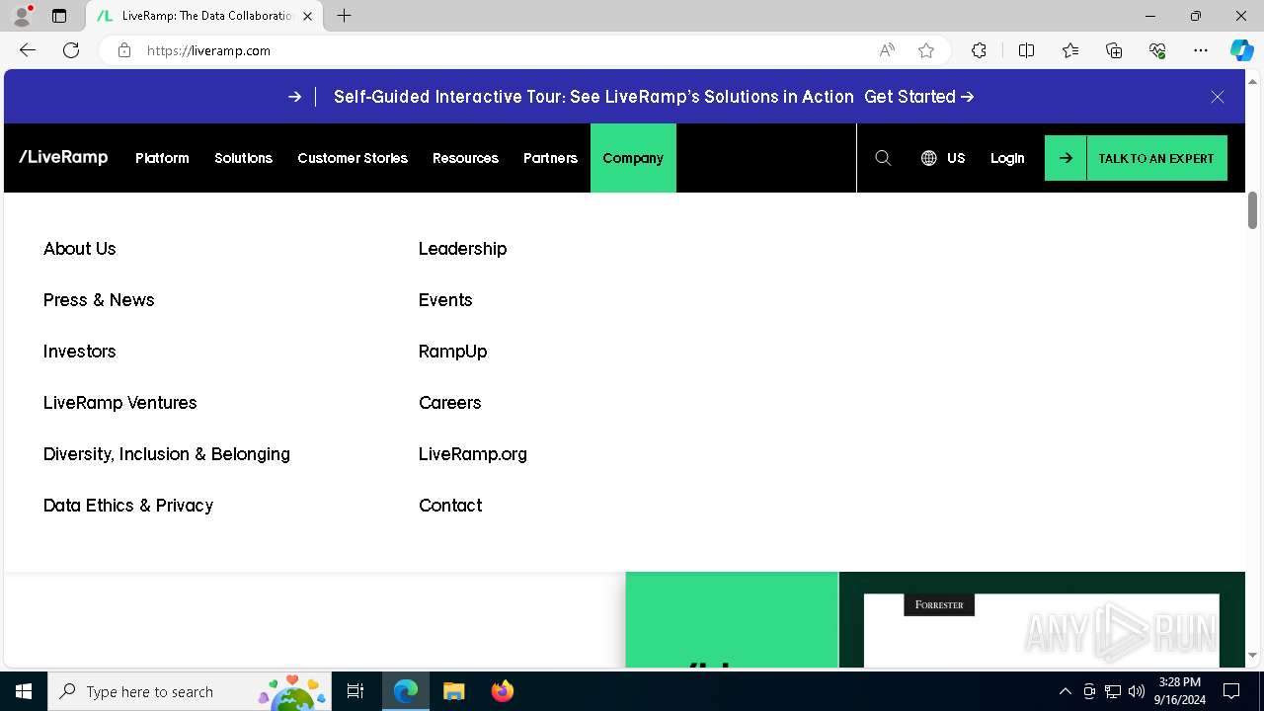Click Get Started in banner
The image size is (1264, 711).
[x=918, y=97]
